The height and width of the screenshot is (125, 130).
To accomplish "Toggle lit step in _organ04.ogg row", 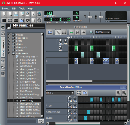I will click(88, 112).
